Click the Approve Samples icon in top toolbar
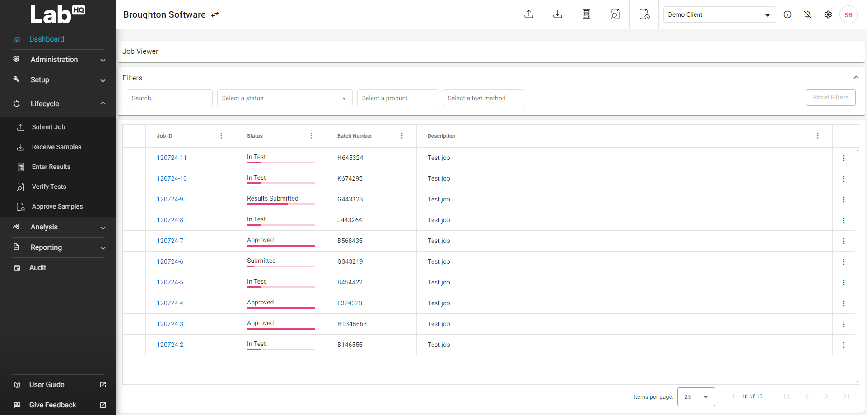Viewport: 867px width, 415px height. tap(644, 14)
